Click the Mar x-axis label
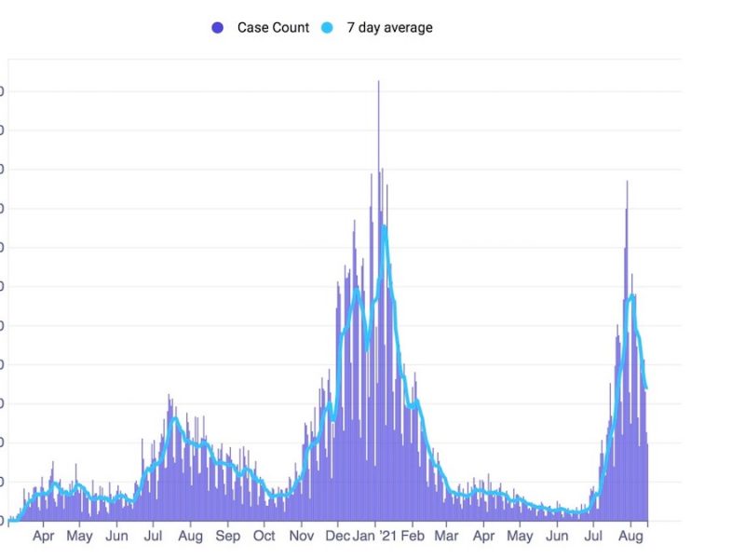Viewport: 745px width, 559px height. tap(447, 537)
